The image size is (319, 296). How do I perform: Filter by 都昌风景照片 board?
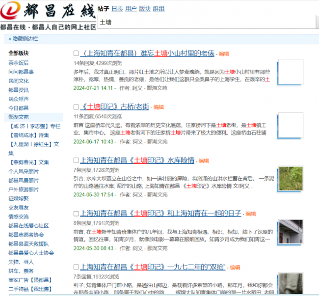(24, 181)
